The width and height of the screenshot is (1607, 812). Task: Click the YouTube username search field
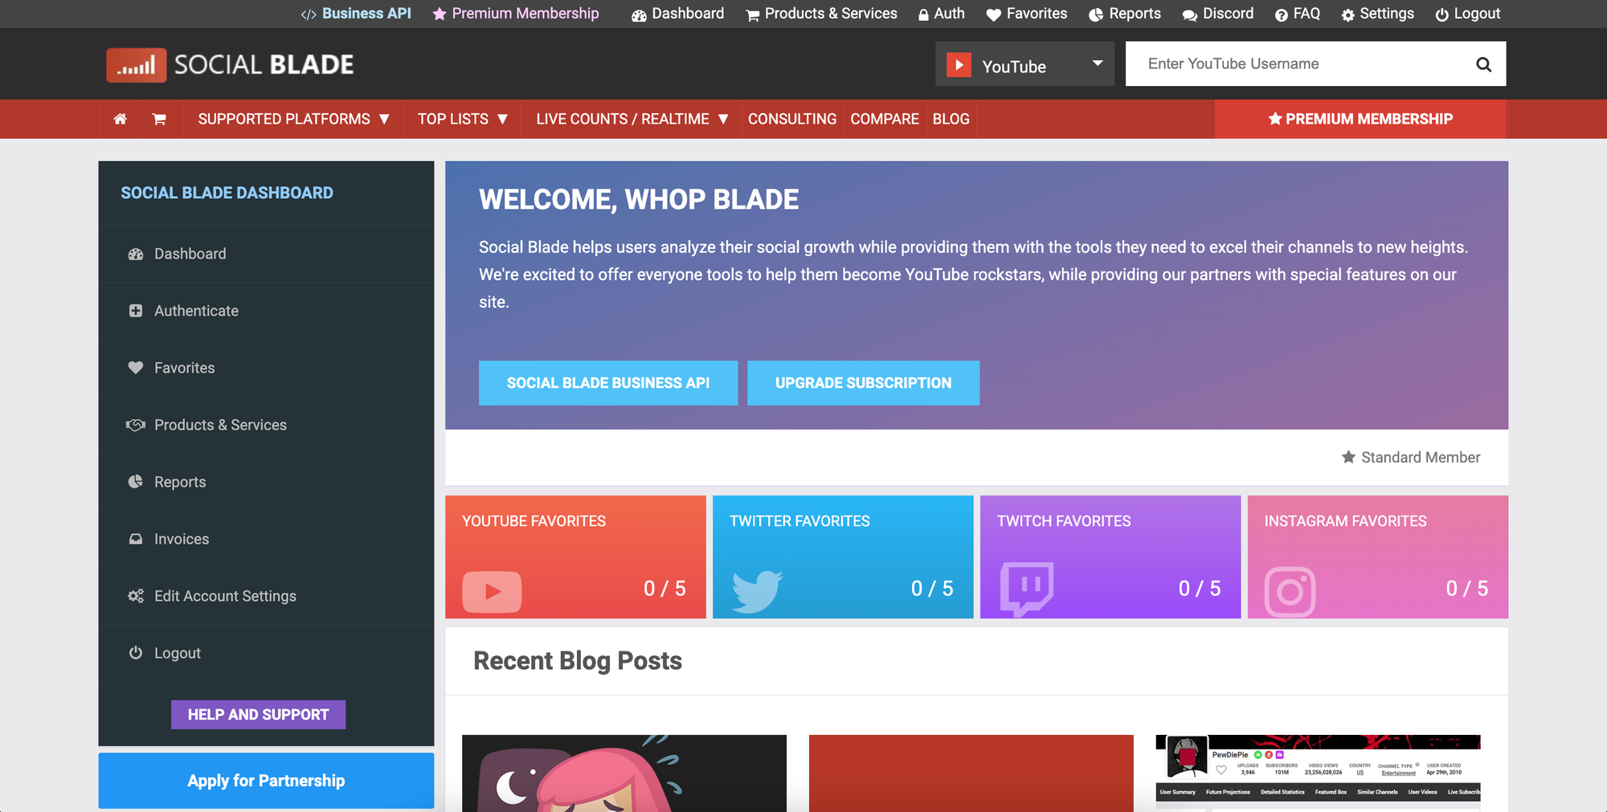[x=1286, y=63]
